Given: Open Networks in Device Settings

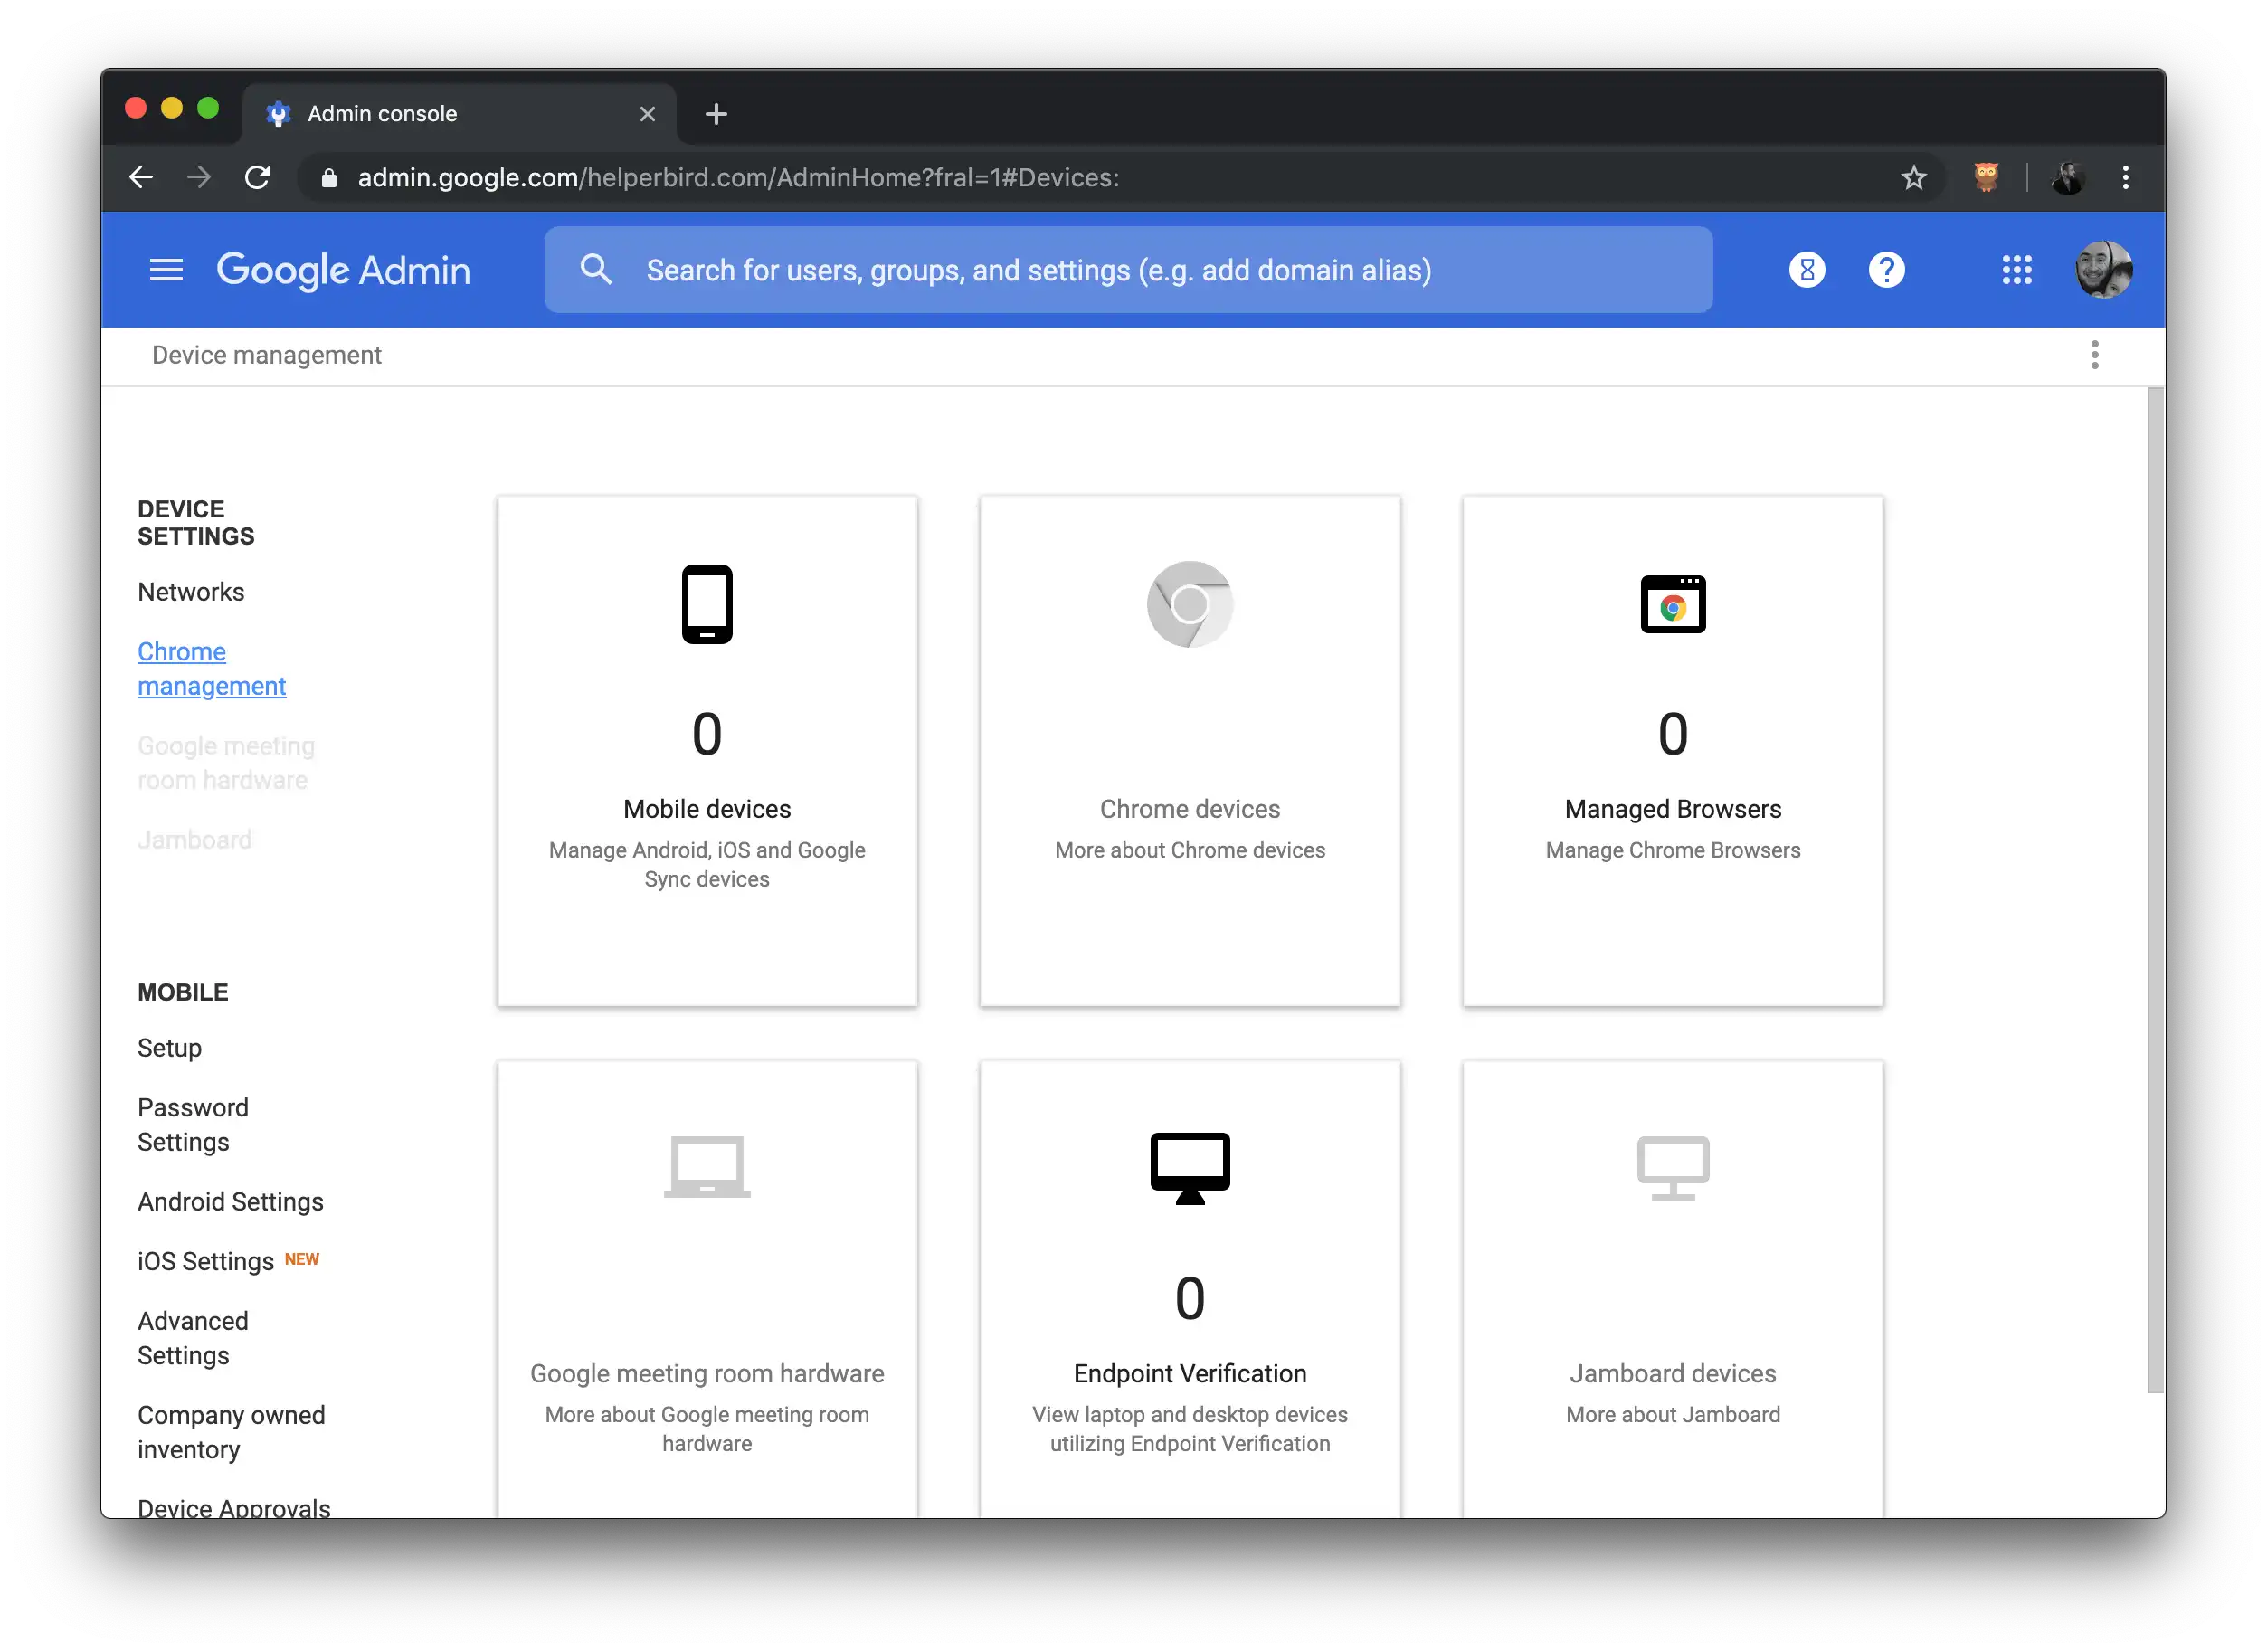Looking at the screenshot, I should [191, 592].
